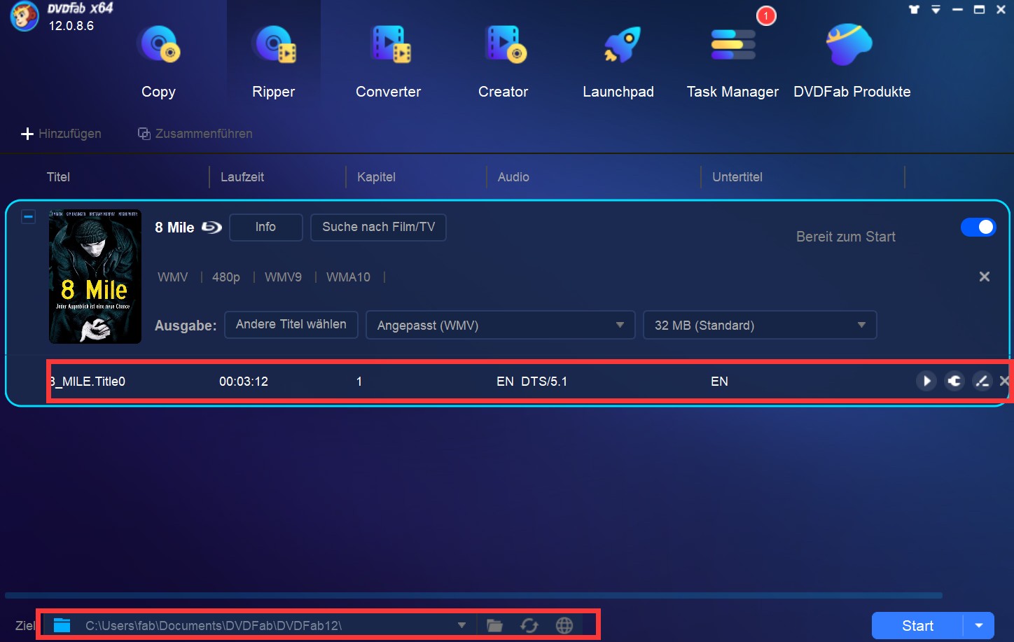Click the refresh destination icon
Image resolution: width=1014 pixels, height=642 pixels.
tap(529, 626)
